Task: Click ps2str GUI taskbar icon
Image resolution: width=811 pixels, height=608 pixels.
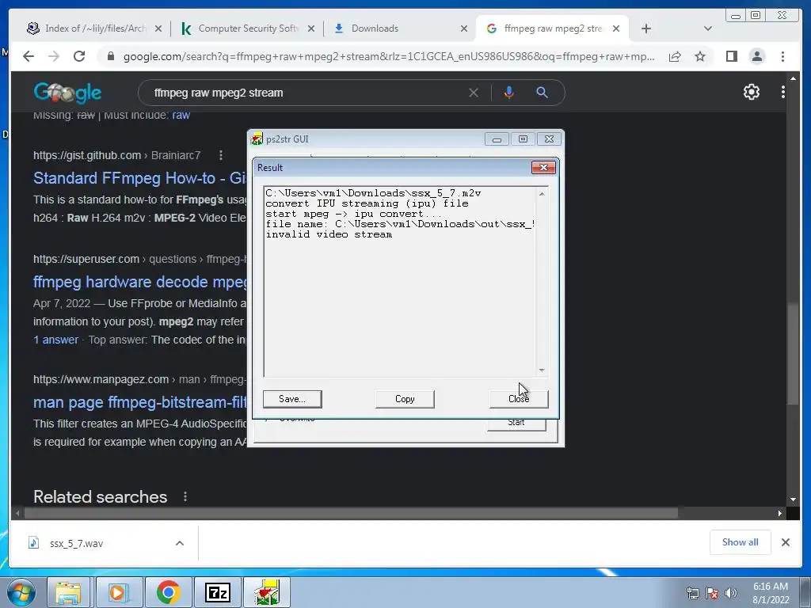Action: click(267, 592)
